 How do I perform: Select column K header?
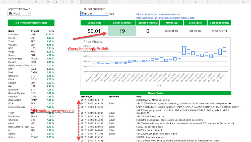click(x=171, y=2)
